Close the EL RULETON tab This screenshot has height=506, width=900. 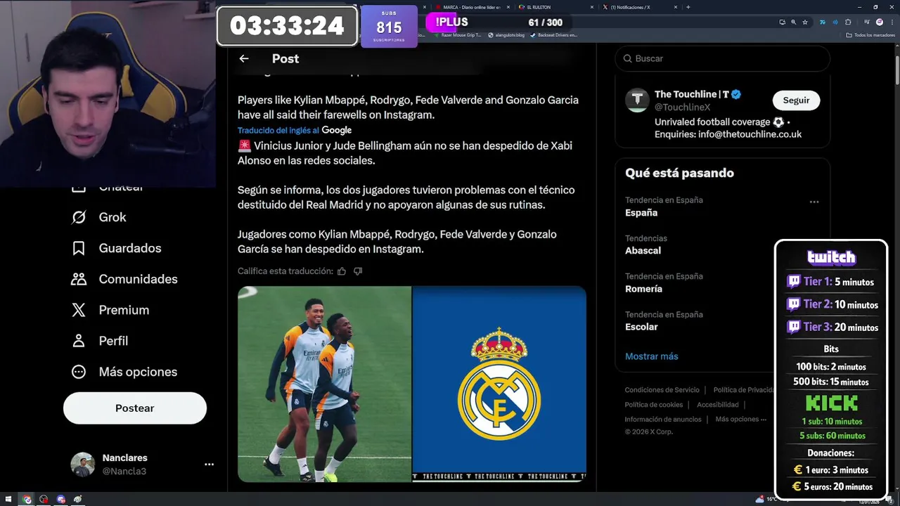(x=592, y=7)
